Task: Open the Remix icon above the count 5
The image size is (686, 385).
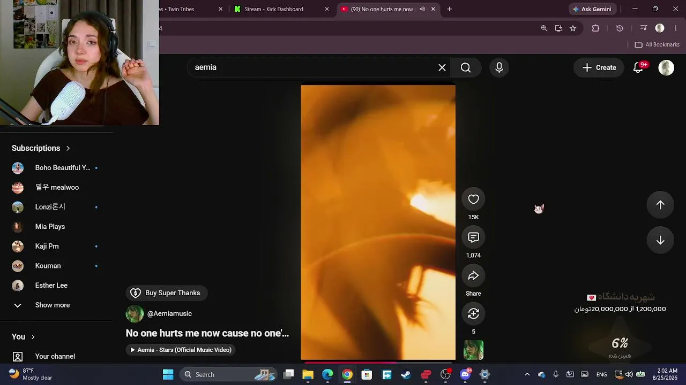Action: [473, 314]
